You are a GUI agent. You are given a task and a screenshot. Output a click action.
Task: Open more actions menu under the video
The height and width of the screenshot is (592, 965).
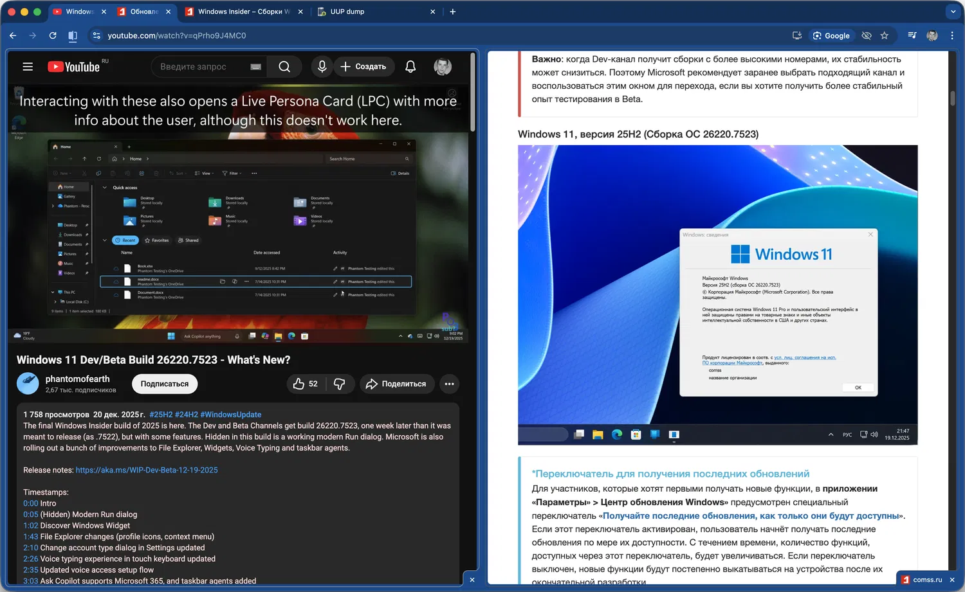[449, 384]
